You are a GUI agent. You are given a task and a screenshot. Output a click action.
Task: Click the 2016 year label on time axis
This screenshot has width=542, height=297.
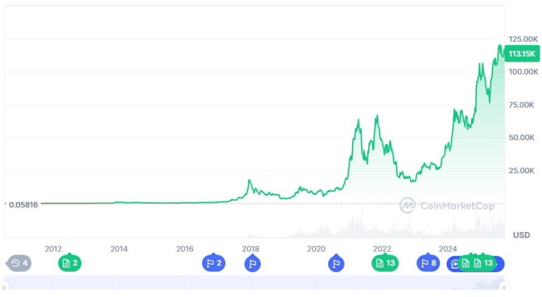click(185, 249)
